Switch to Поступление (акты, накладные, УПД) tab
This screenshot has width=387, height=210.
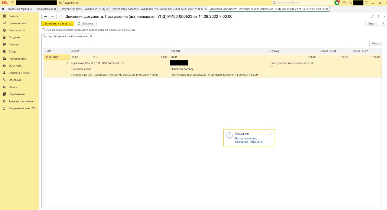click(82, 9)
